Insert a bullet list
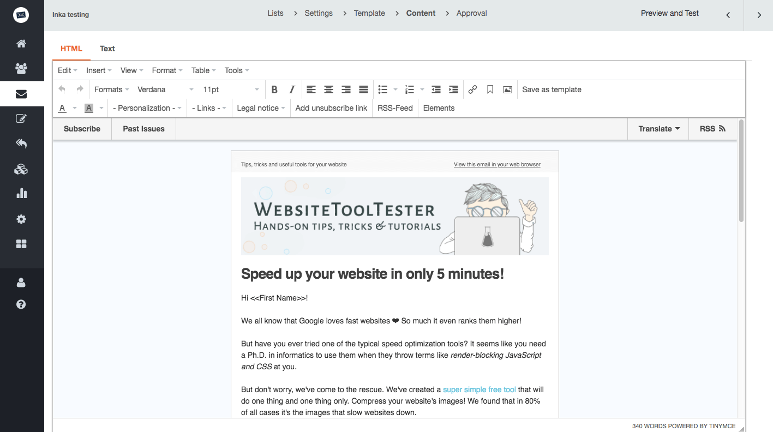The width and height of the screenshot is (773, 432). (x=383, y=89)
